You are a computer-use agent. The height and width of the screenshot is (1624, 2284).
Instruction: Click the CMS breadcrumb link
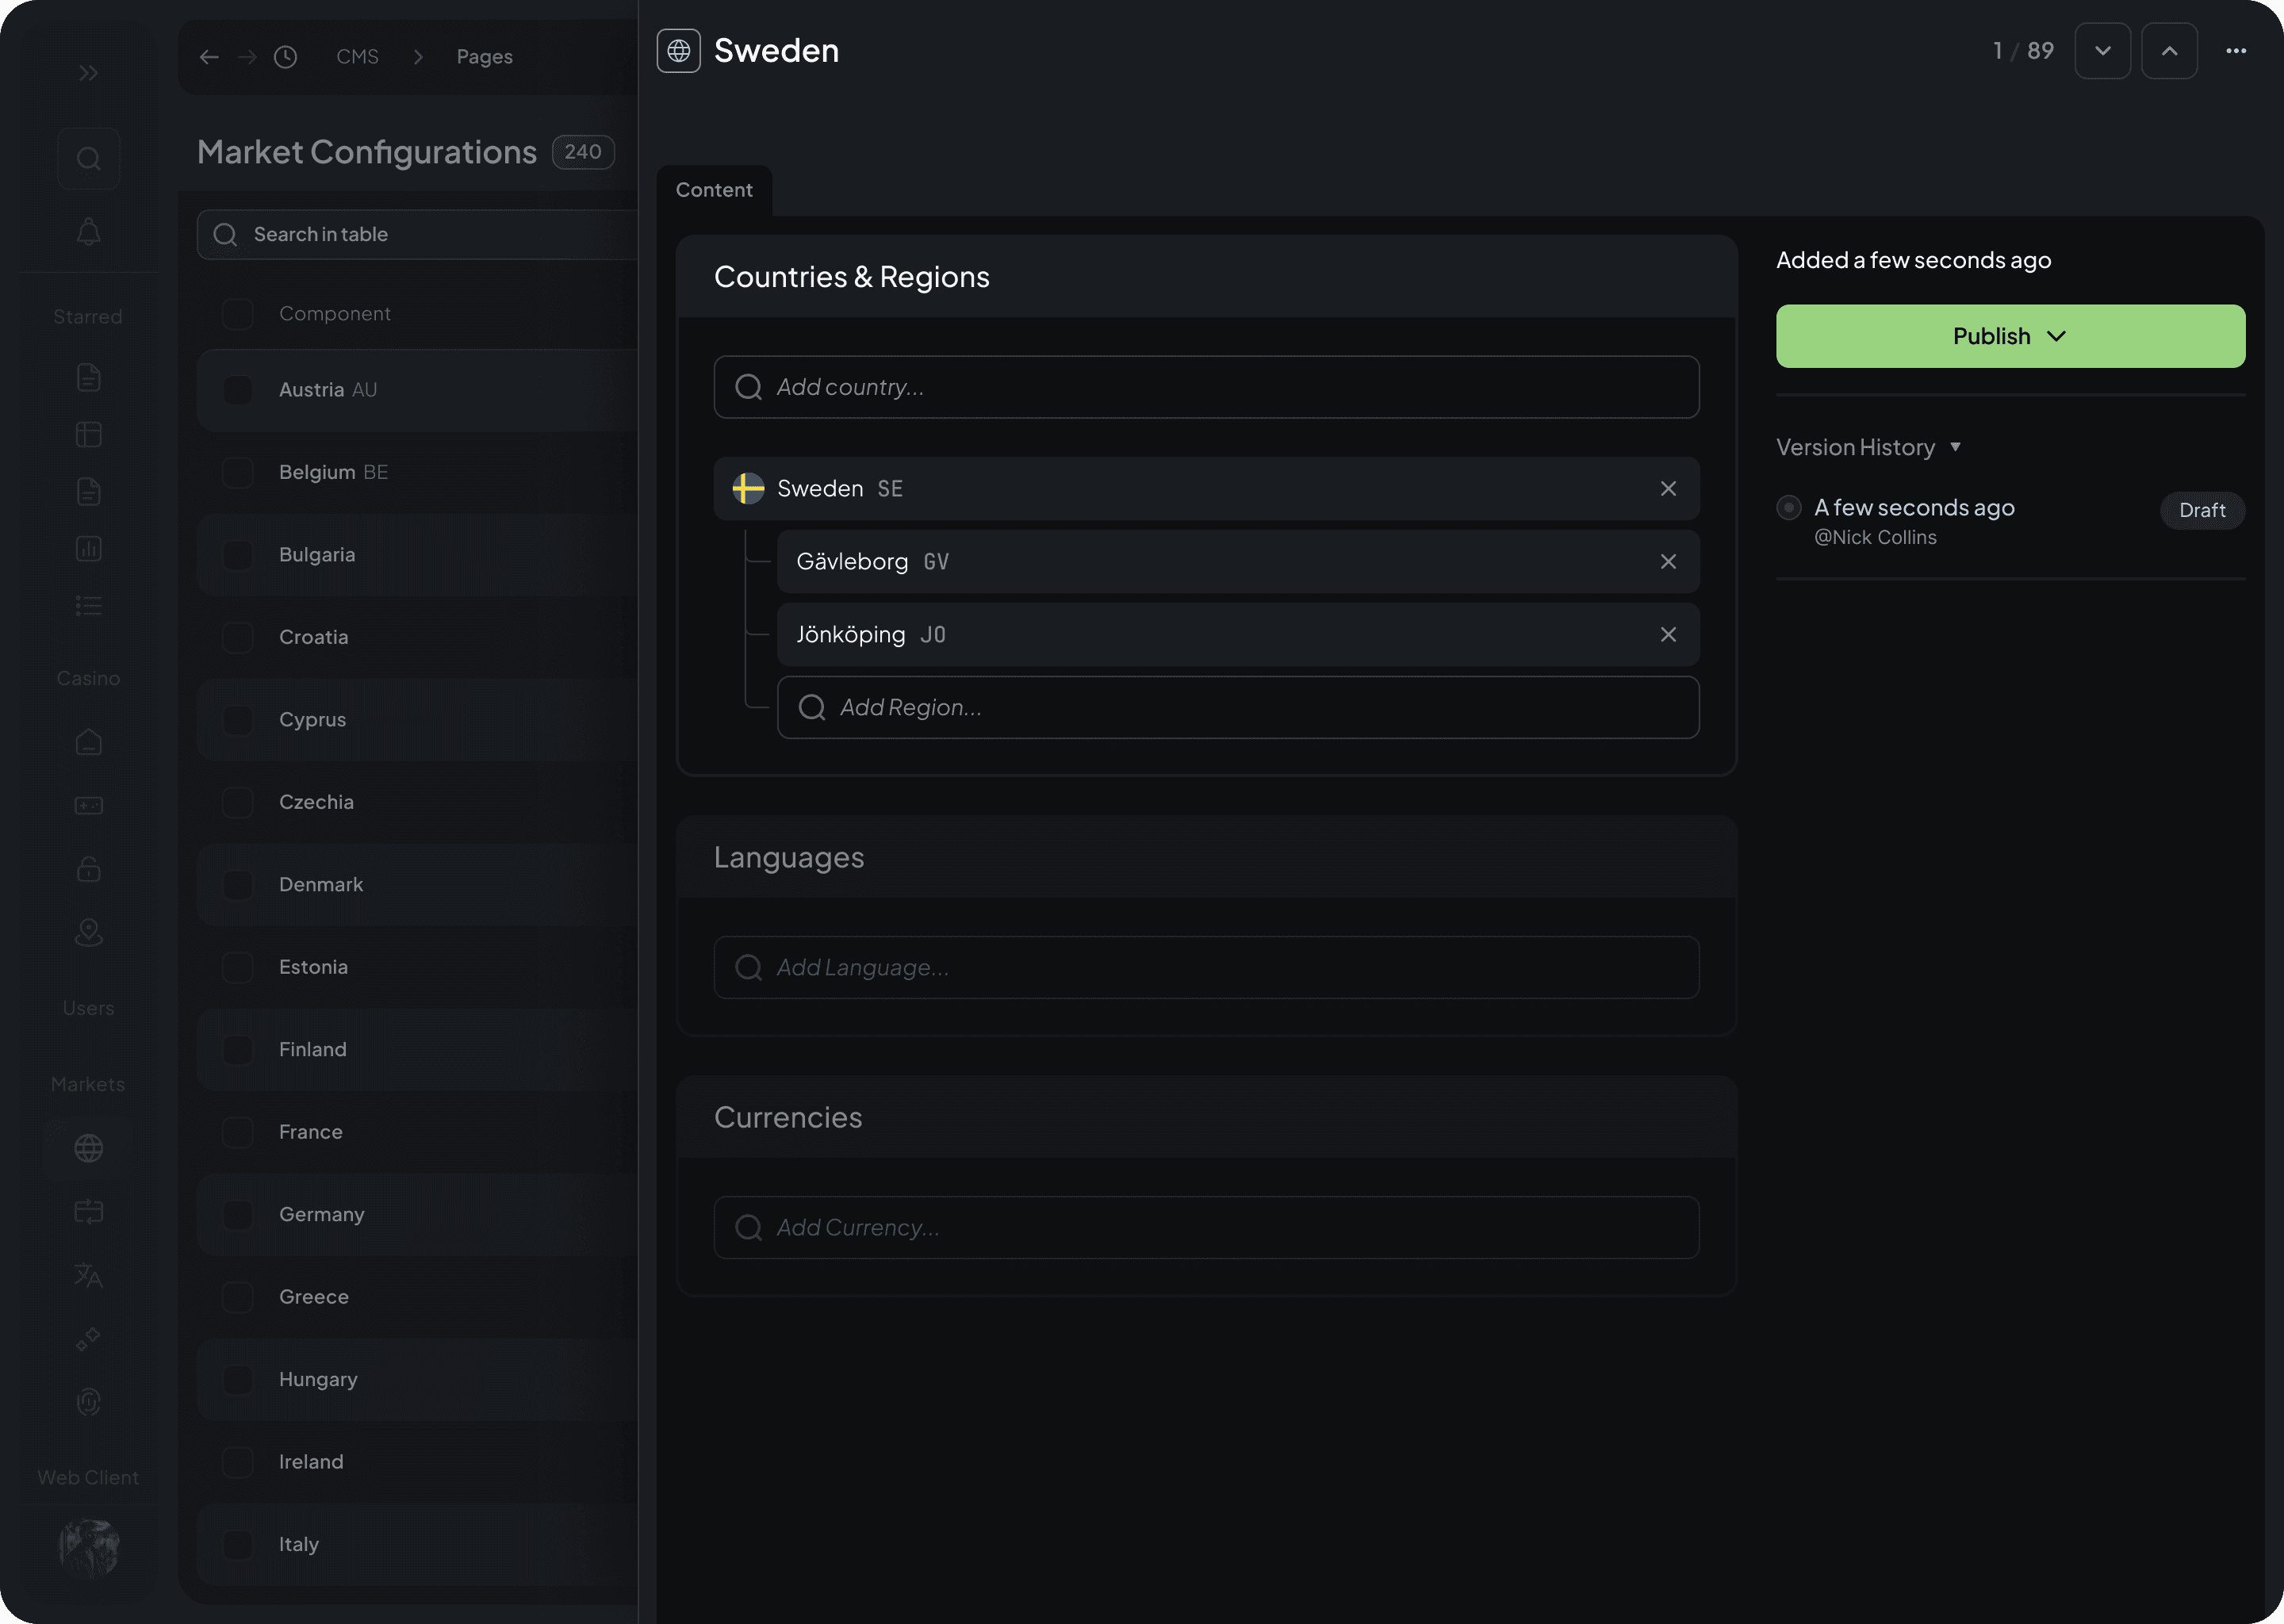(357, 57)
